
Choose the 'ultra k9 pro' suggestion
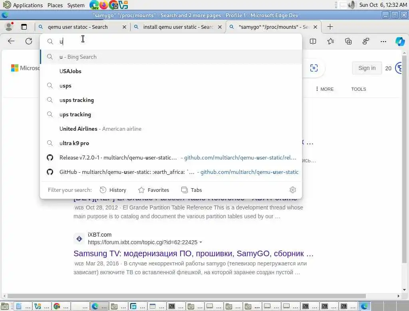171,143
